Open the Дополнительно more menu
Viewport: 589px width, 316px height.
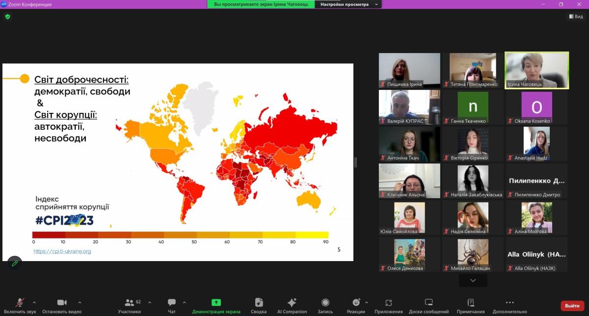[x=509, y=303]
